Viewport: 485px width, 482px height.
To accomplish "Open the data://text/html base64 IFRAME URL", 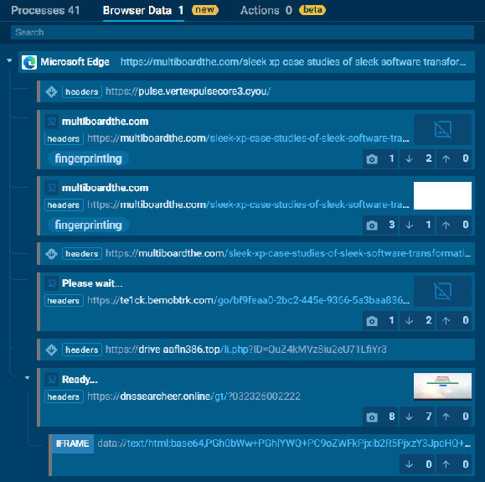I will click(x=284, y=443).
